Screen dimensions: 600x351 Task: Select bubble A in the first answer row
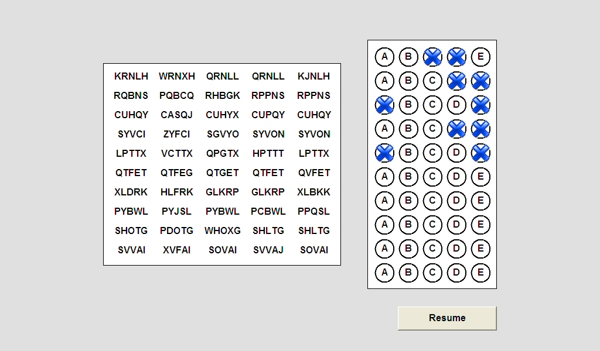click(x=384, y=57)
